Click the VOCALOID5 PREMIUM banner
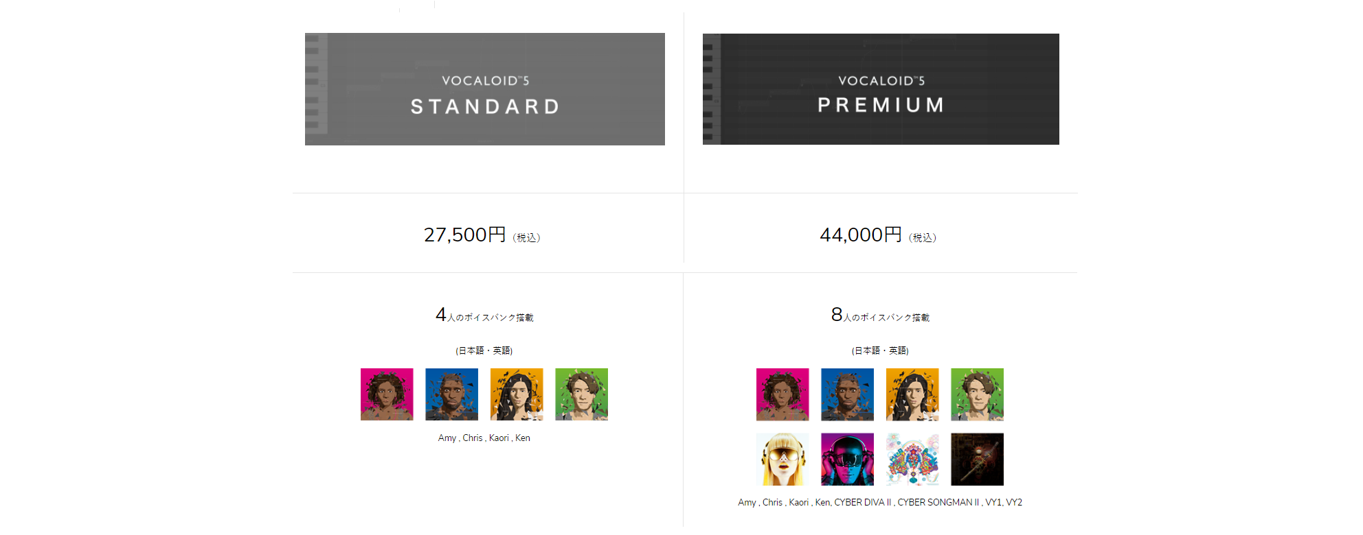Viewport: 1363px width, 535px height. coord(881,89)
